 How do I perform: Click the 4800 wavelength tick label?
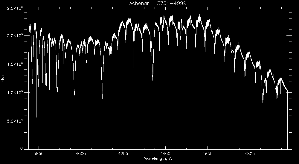pyautogui.click(x=250, y=154)
